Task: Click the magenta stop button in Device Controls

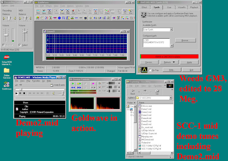Action: (93, 83)
